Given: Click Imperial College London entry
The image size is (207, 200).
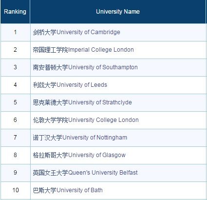Looking at the screenshot, I should click(x=83, y=50).
